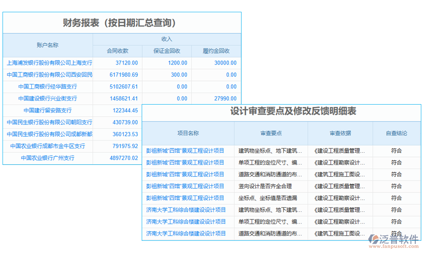Click the 中国农业银行广州支行 link
Image resolution: width=423 pixels, height=253 pixels.
(48, 158)
